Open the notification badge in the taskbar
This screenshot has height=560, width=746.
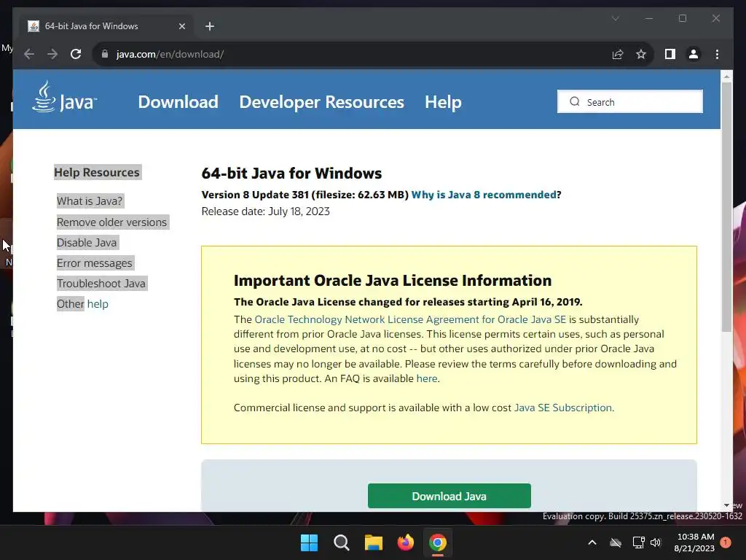pos(726,542)
